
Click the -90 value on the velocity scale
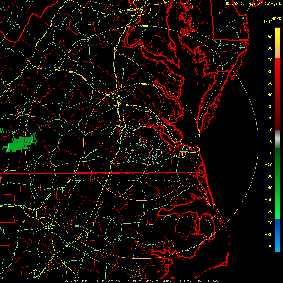coord(269,246)
